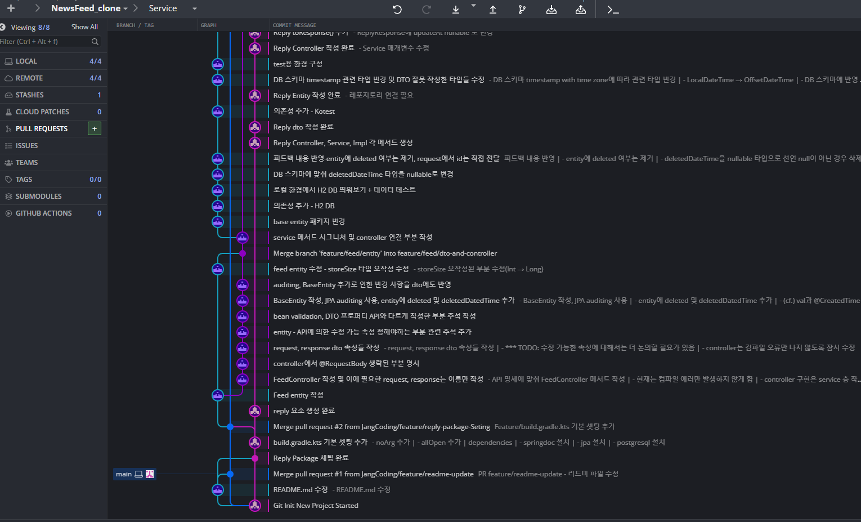Select the commit node for 'Feed entity 작성'
861x522 pixels.
(218, 395)
